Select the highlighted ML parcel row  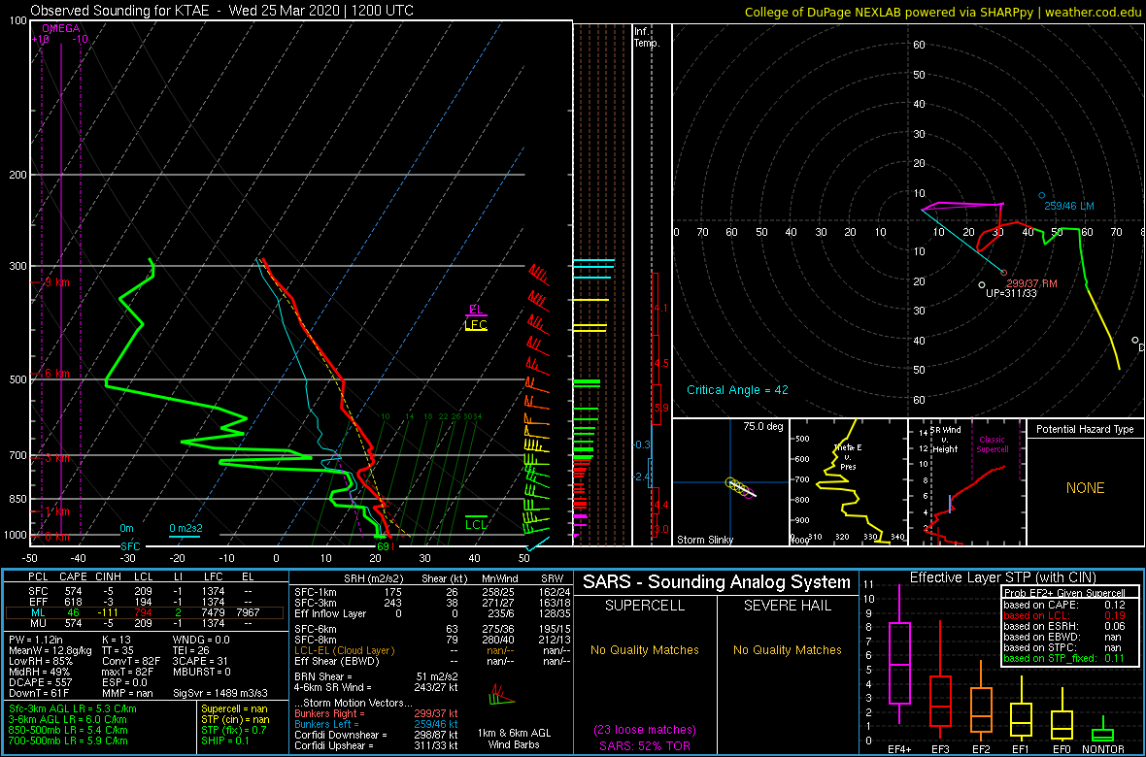(144, 612)
